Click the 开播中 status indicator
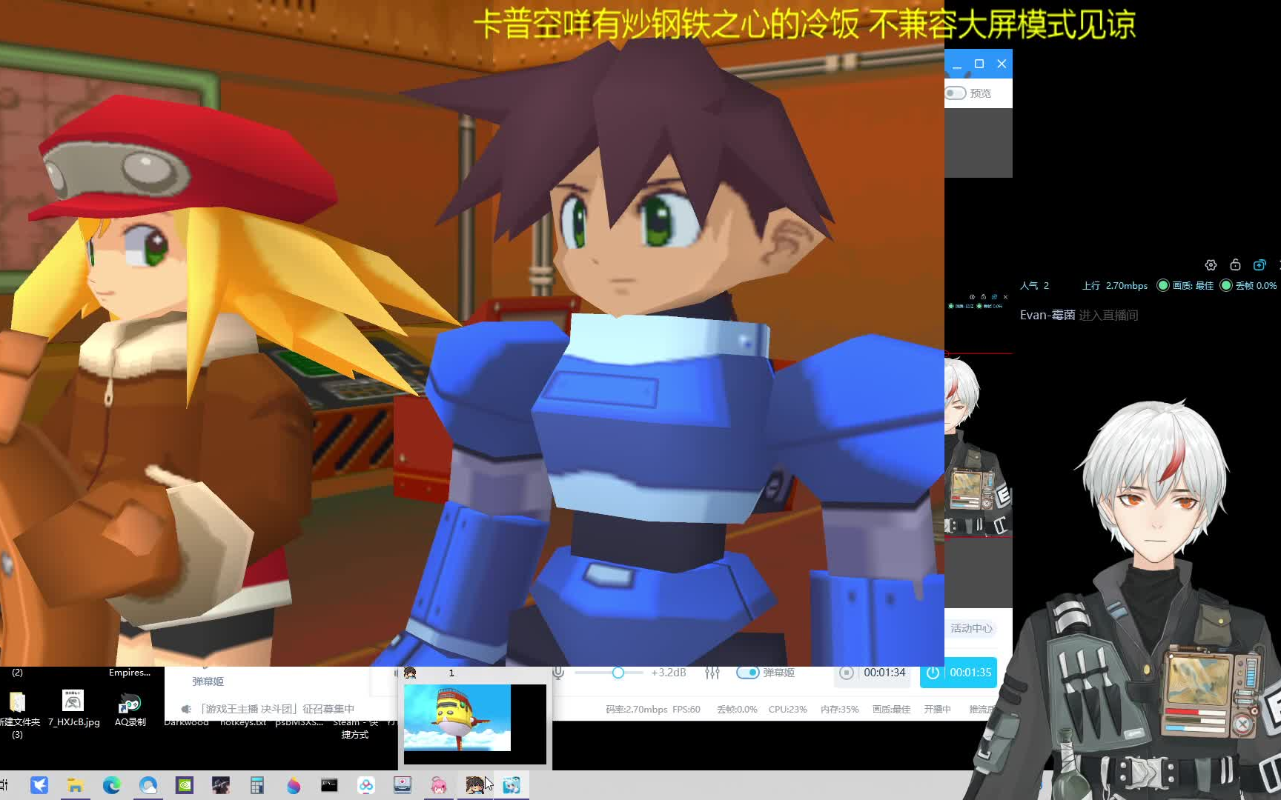This screenshot has height=800, width=1281. tap(937, 710)
